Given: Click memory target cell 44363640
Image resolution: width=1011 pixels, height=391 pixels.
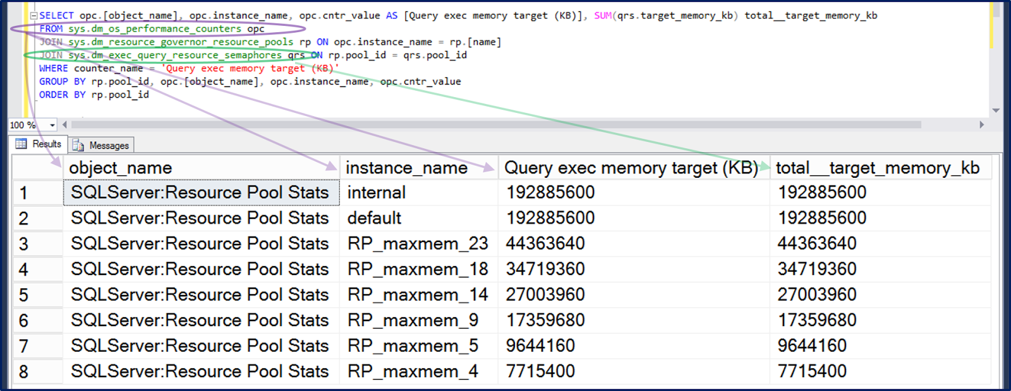Looking at the screenshot, I should [x=634, y=243].
